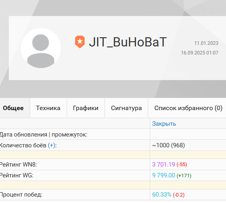The width and height of the screenshot is (226, 203).
Task: Click the Закрыть link
Action: [x=164, y=124]
